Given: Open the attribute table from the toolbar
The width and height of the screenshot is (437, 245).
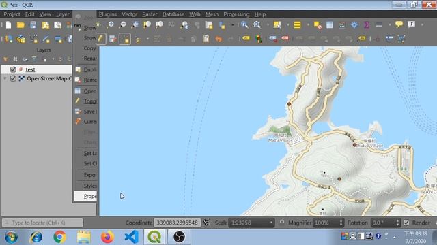Looking at the screenshot, I should click(330, 24).
